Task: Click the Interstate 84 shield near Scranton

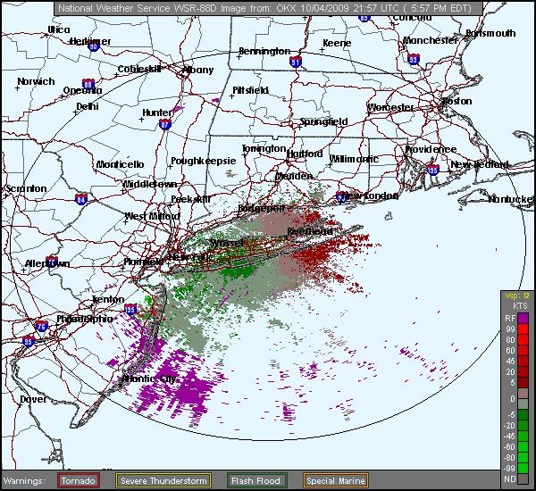Action: coord(81,199)
